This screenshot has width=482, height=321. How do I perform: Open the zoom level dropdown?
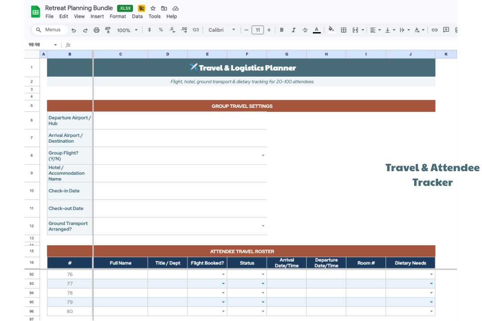128,30
